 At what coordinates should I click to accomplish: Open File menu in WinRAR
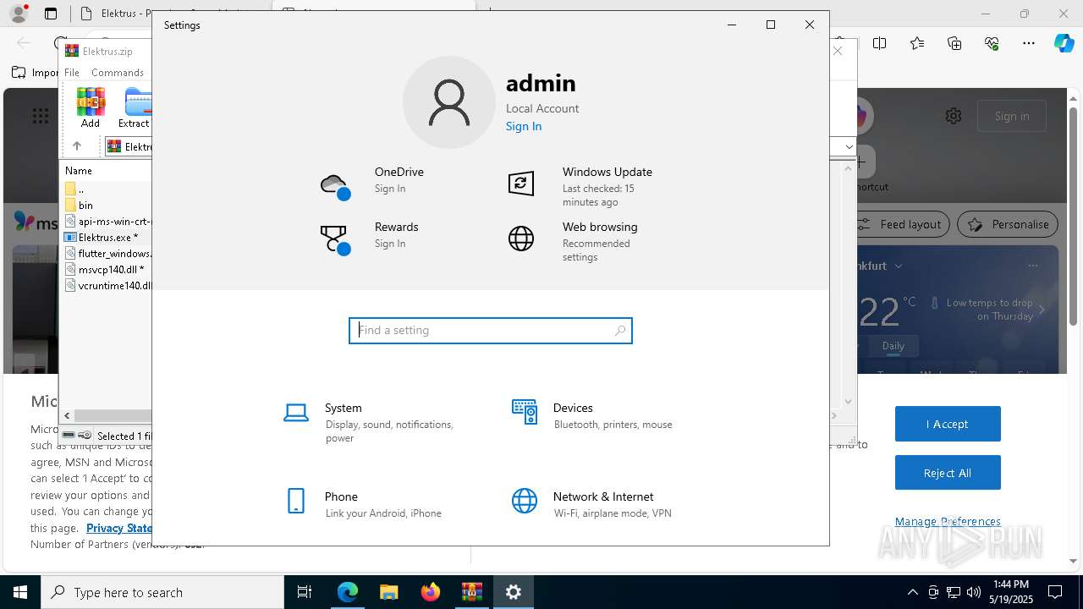pos(72,73)
